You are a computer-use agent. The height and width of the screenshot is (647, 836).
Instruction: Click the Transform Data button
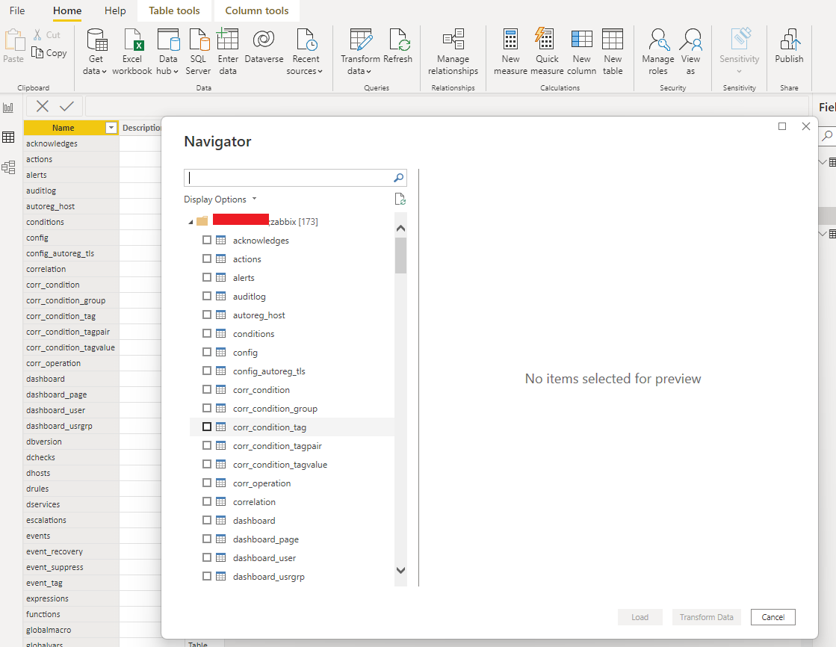point(706,617)
